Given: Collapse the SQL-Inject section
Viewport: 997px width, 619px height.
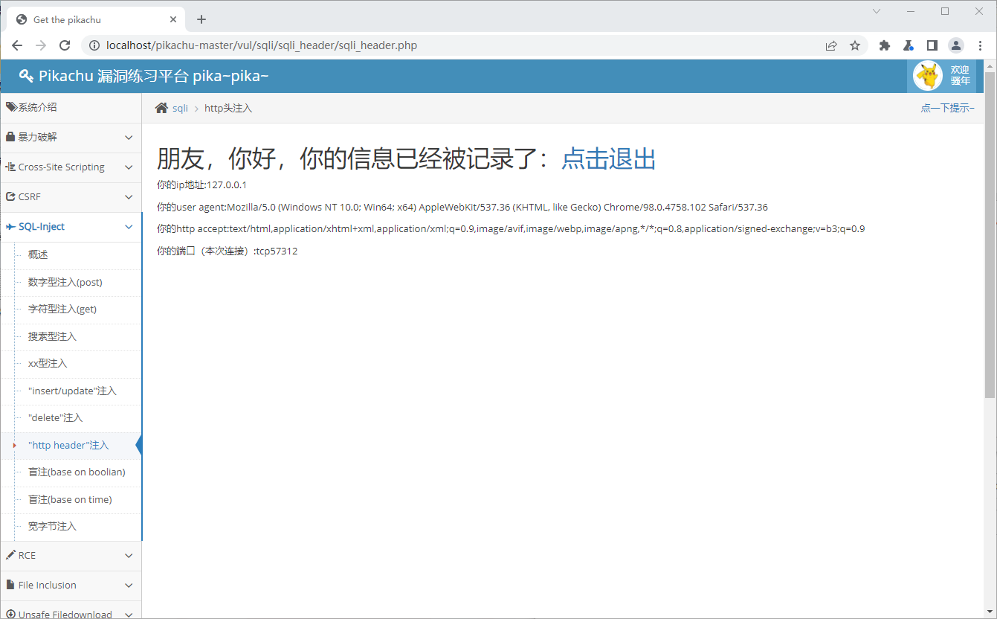Looking at the screenshot, I should [x=71, y=227].
